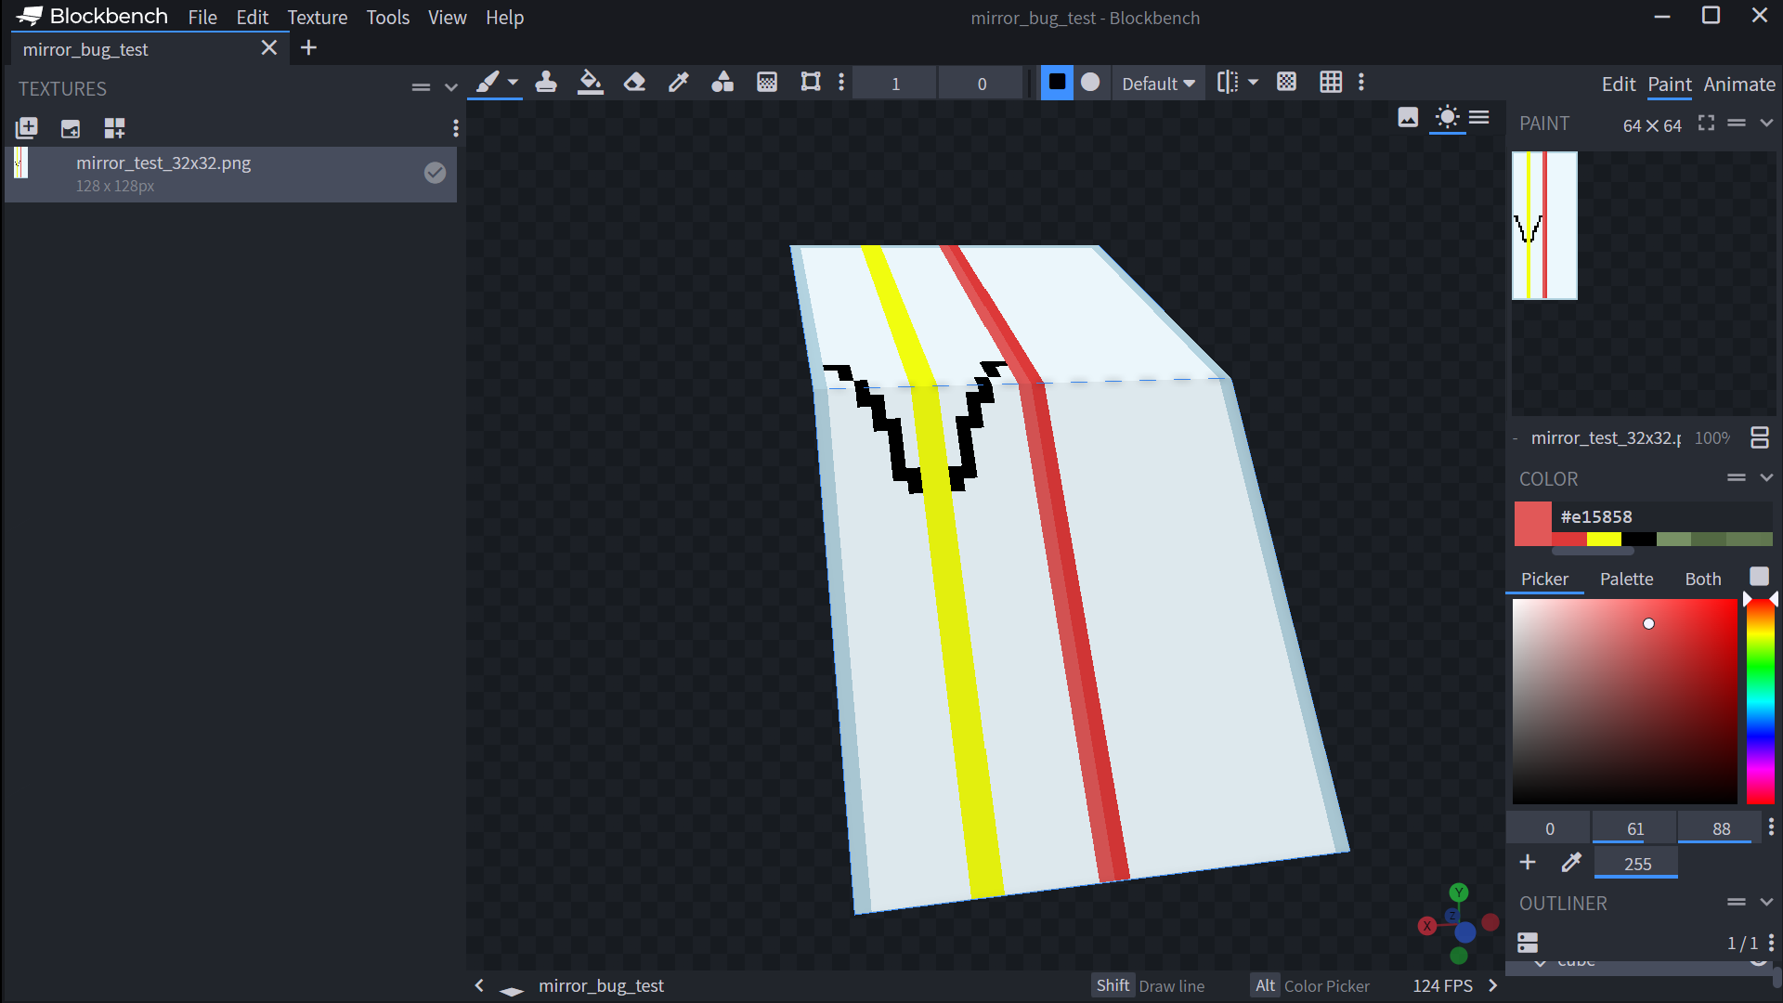Select the Draw Shape tool

coord(722,82)
